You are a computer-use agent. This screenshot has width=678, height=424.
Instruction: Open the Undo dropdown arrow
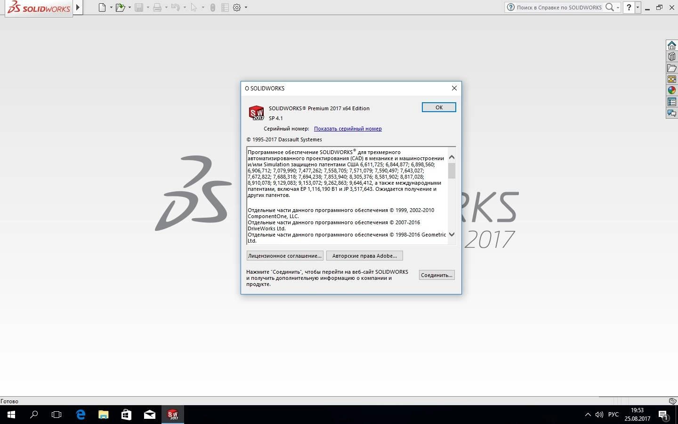185,8
